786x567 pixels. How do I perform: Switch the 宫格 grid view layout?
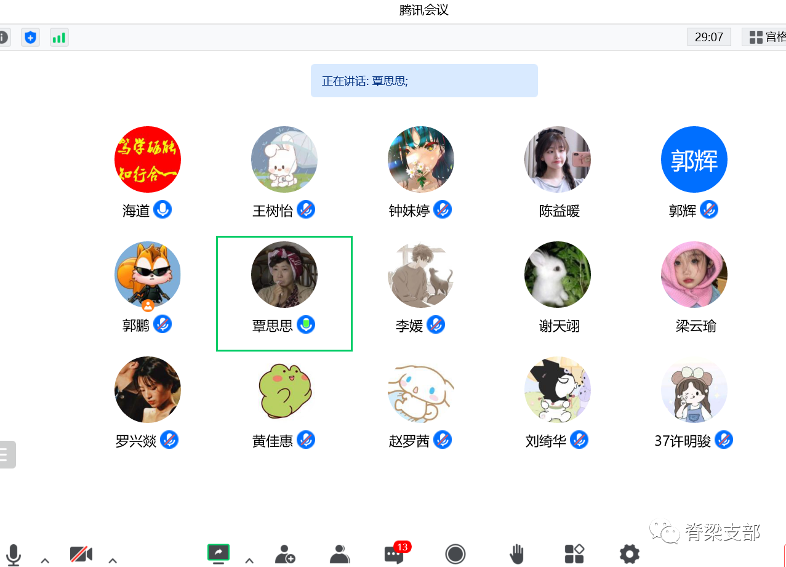pos(764,37)
